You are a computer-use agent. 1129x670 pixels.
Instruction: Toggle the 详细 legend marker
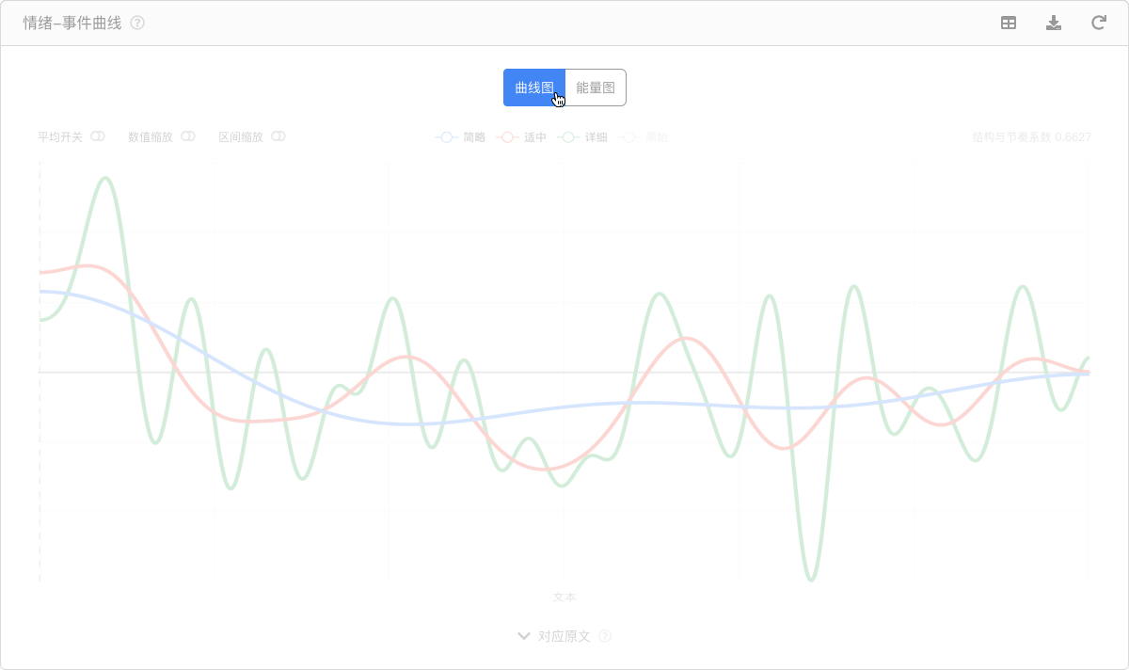568,137
